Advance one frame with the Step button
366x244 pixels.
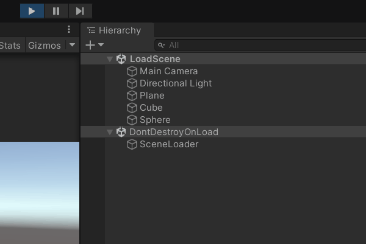[80, 11]
